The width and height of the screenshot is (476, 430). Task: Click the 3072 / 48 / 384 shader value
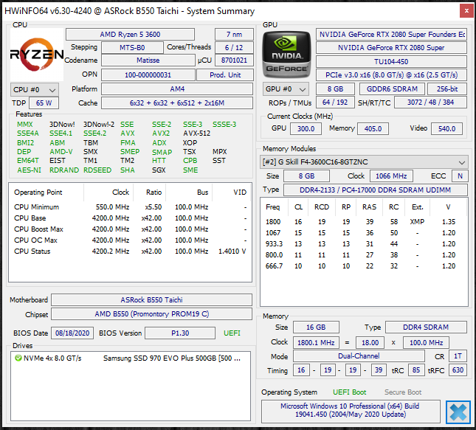(x=430, y=103)
